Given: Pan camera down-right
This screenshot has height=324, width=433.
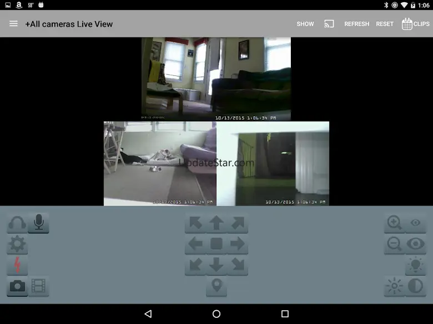Looking at the screenshot, I should tap(238, 265).
